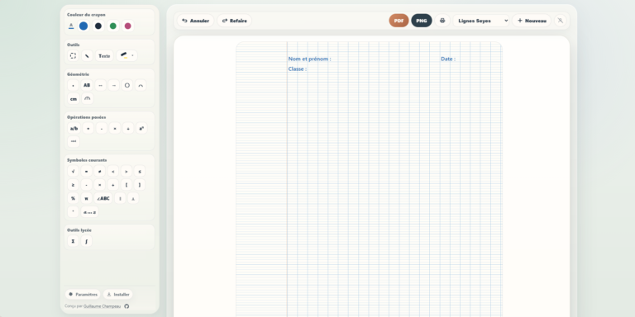Open the a … z letters button
The width and height of the screenshot is (635, 317).
(x=89, y=212)
